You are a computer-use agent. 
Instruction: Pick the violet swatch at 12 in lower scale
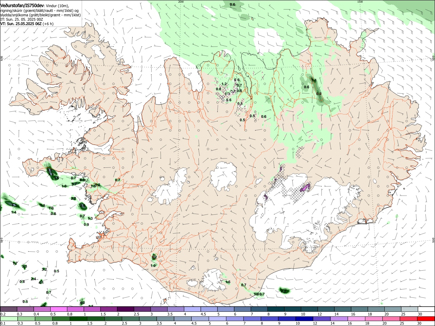point(321,319)
